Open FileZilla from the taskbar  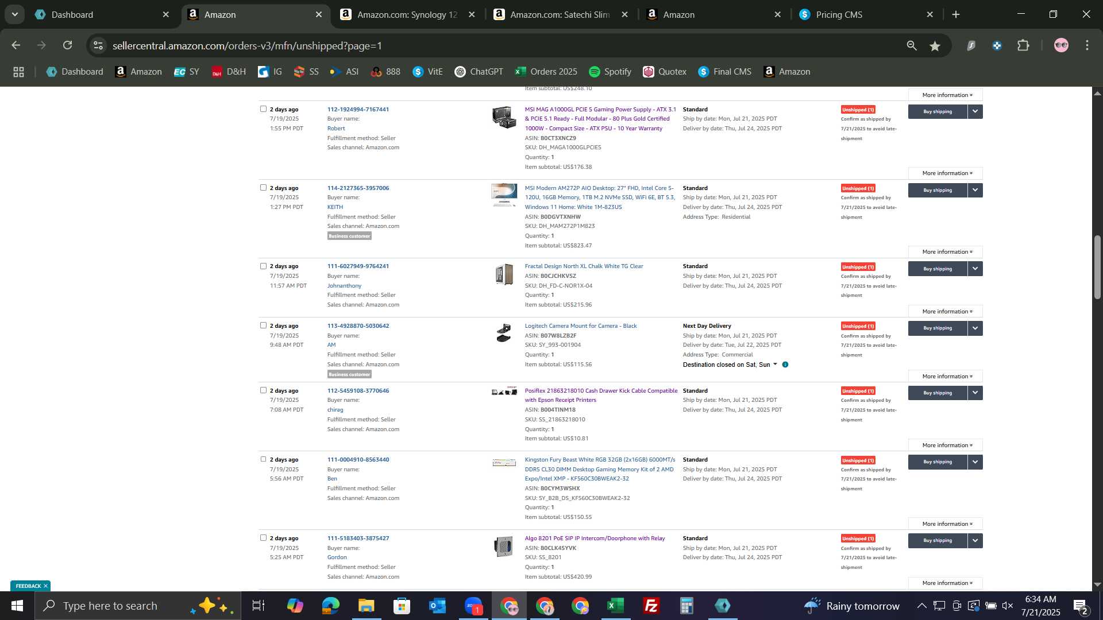[651, 606]
